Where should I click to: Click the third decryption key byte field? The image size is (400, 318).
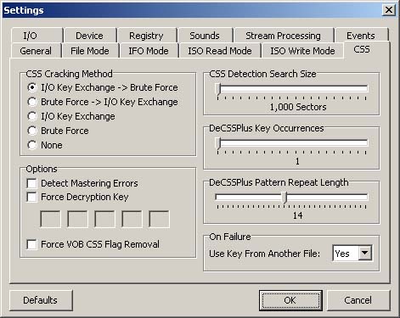coord(104,219)
